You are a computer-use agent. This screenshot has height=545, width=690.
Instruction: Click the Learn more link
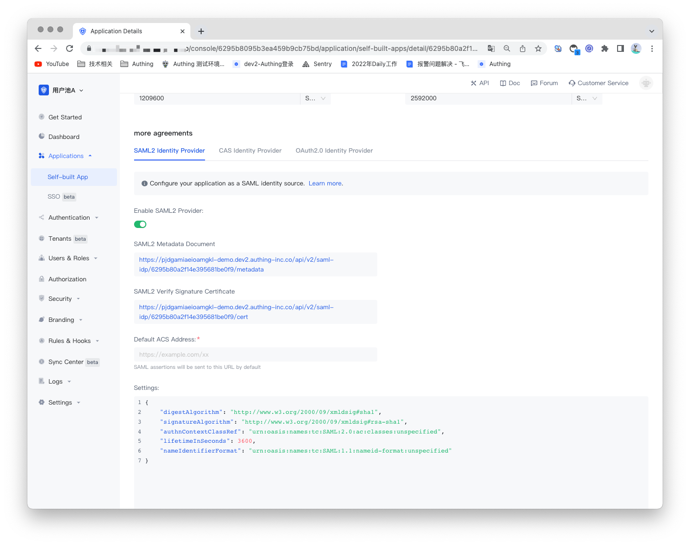click(324, 183)
